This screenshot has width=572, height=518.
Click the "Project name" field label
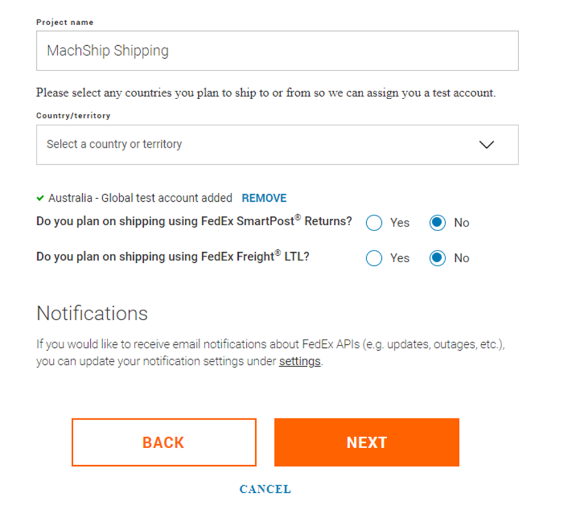coord(65,22)
